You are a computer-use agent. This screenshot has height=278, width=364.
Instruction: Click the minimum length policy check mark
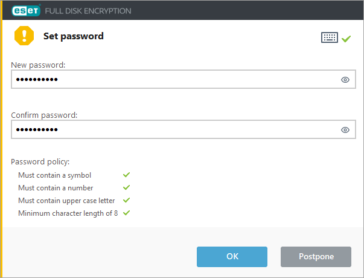point(127,213)
